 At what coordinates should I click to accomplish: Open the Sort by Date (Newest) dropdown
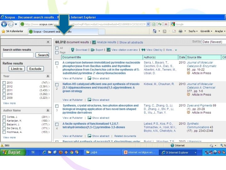(x=214, y=42)
